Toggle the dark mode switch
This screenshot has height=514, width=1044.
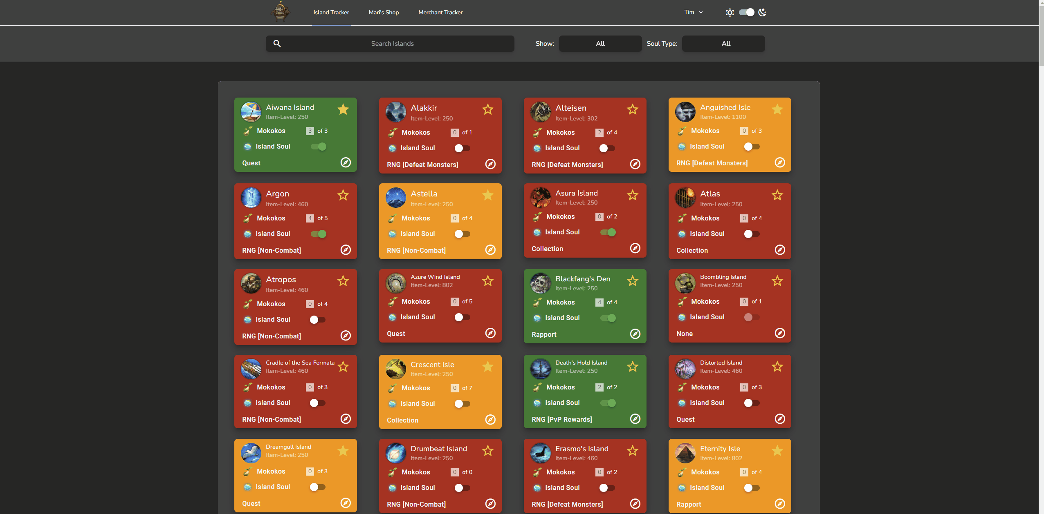(746, 12)
